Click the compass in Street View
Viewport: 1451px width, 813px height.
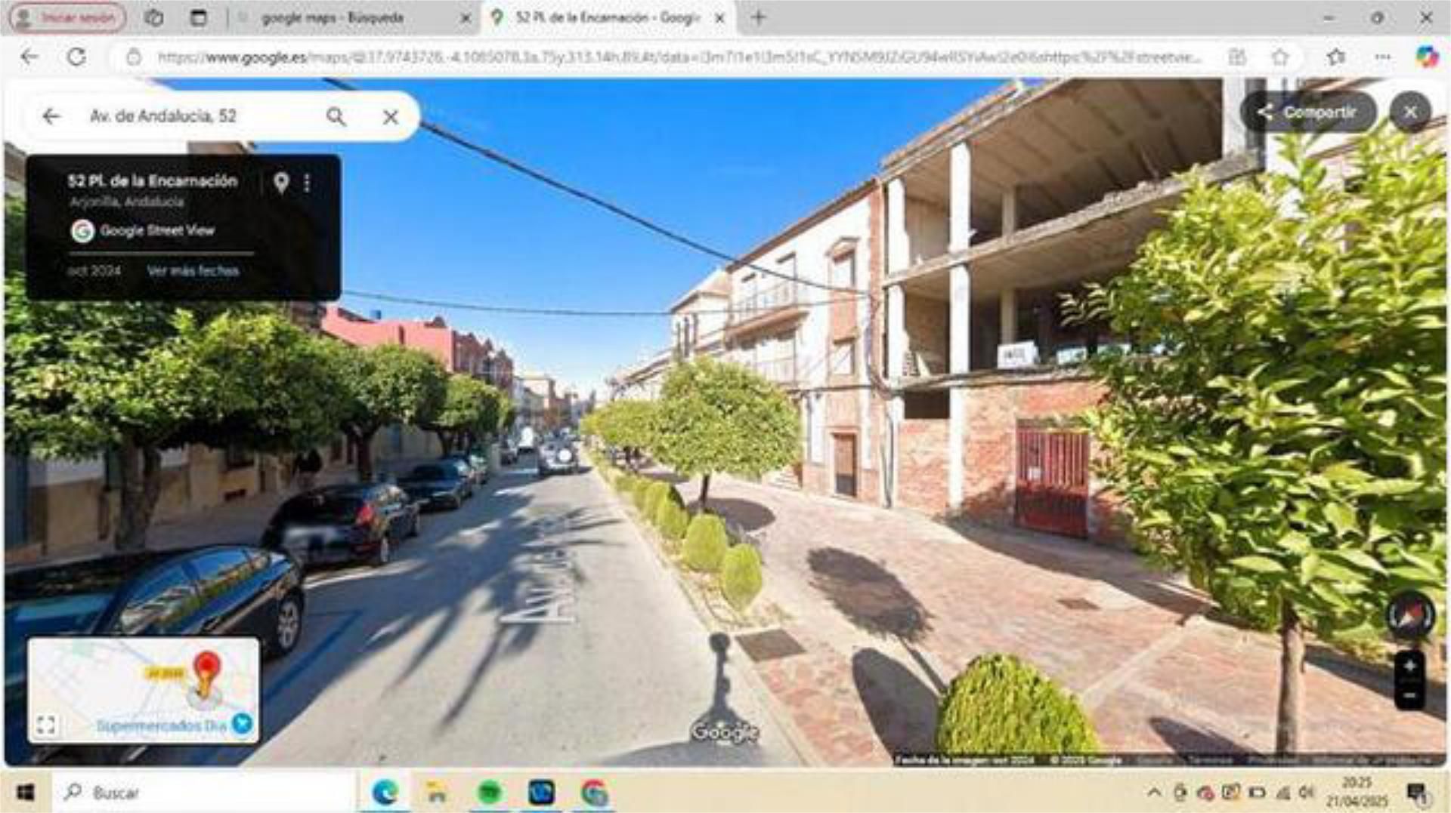(1409, 615)
